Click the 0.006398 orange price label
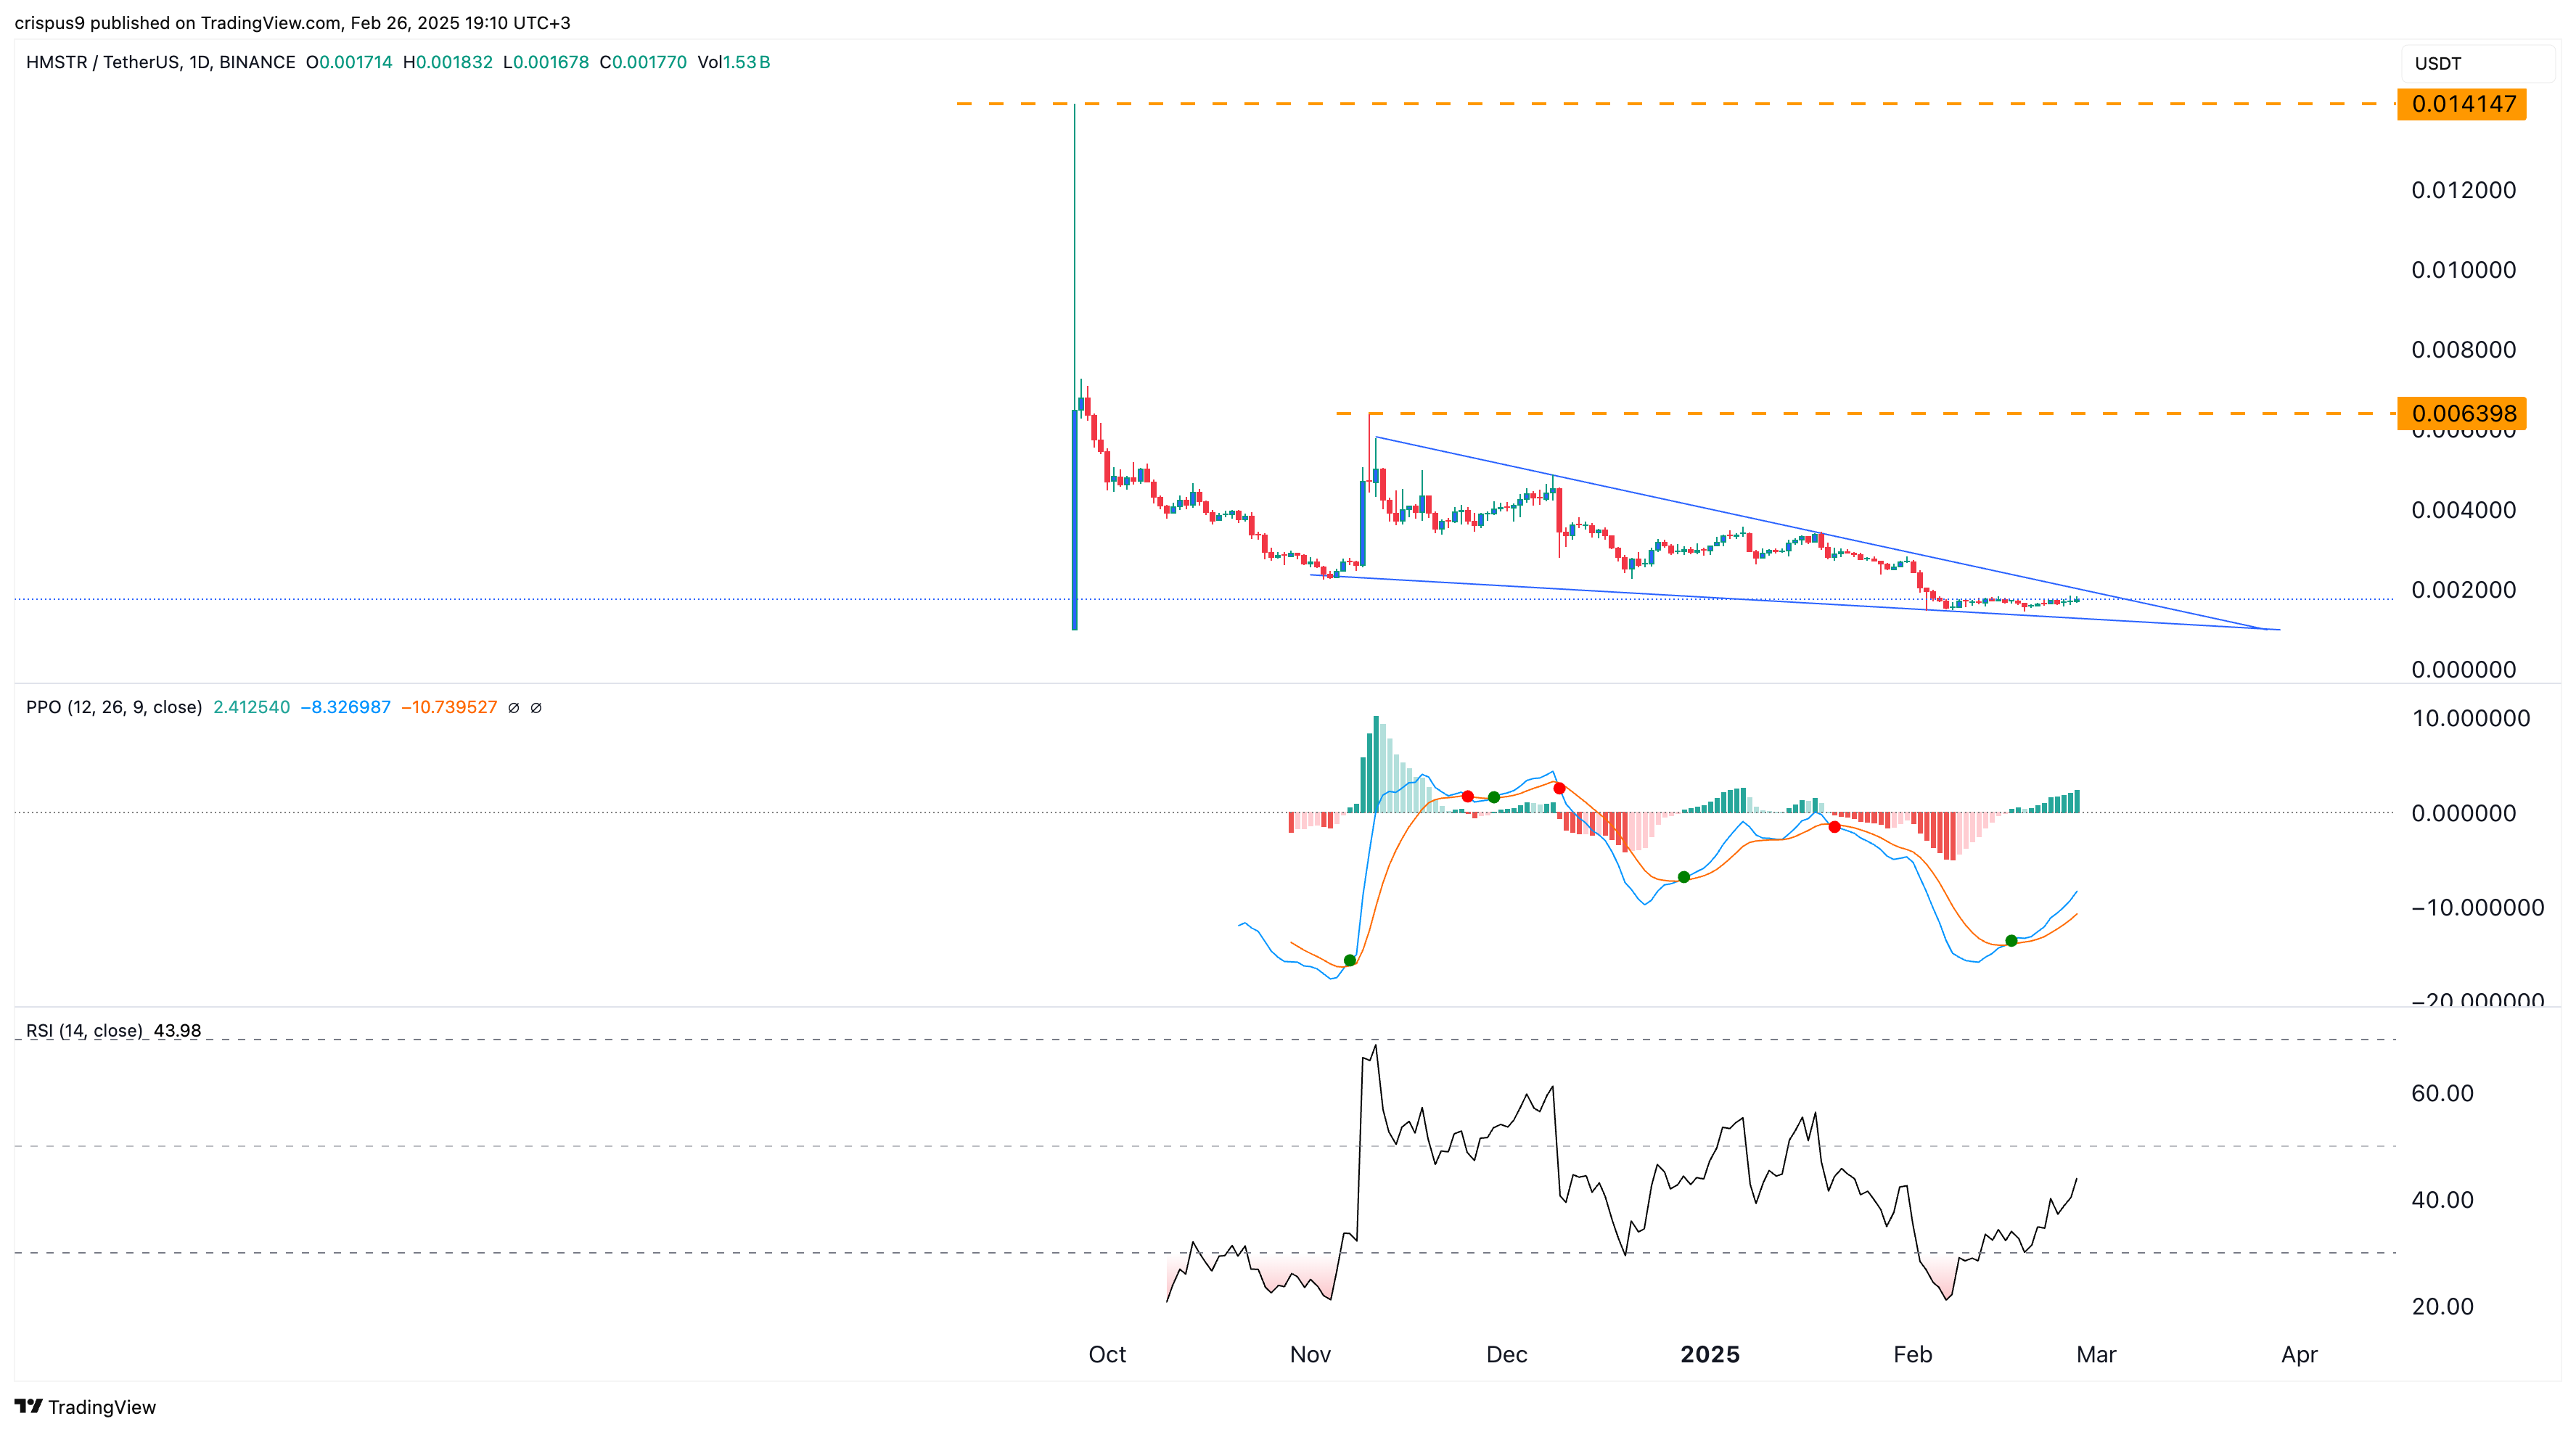Viewport: 2576px width, 1432px height. pos(2462,413)
